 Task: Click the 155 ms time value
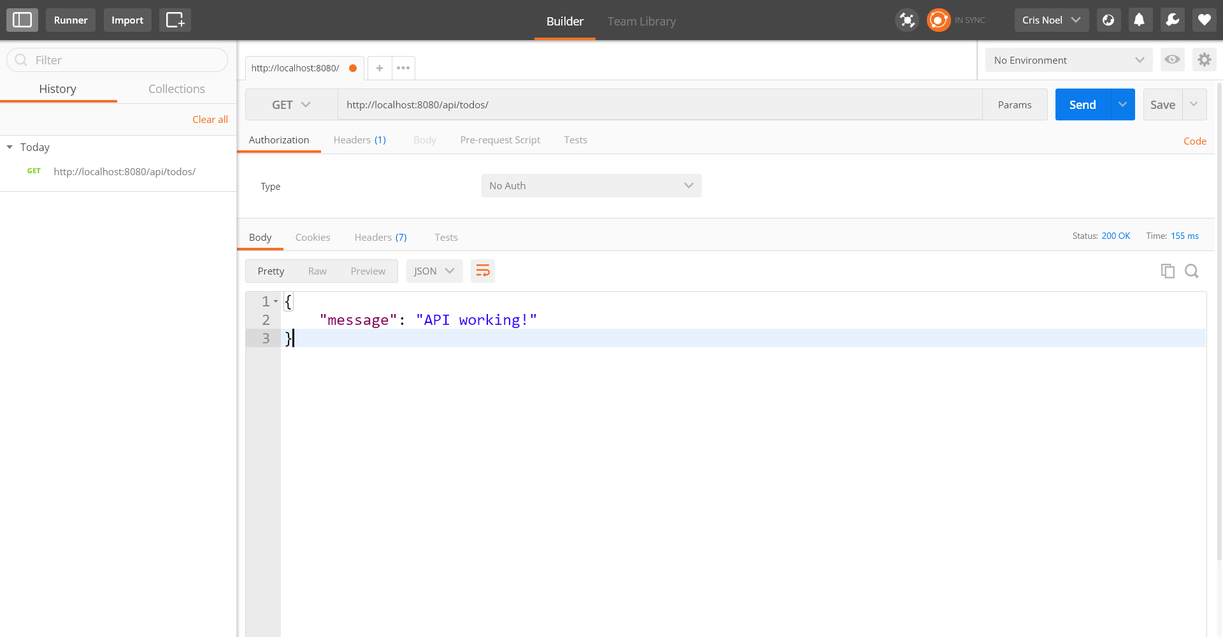pos(1185,236)
